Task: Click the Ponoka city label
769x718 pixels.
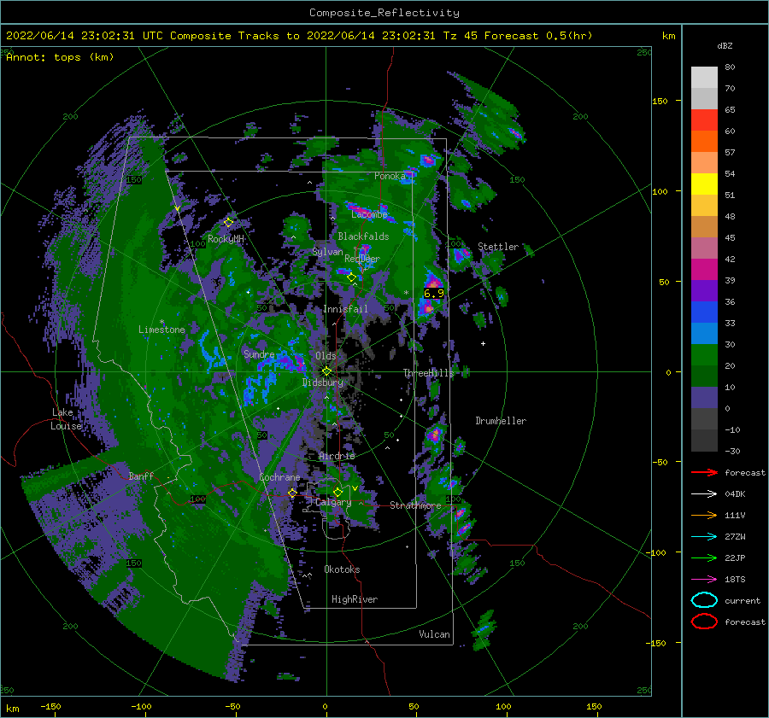Action: click(x=390, y=176)
